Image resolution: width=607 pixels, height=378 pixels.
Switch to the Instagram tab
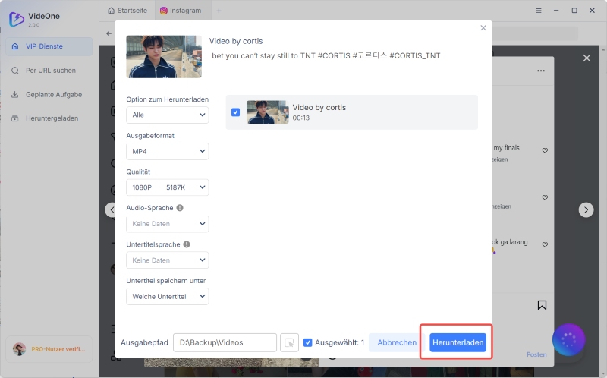[181, 11]
